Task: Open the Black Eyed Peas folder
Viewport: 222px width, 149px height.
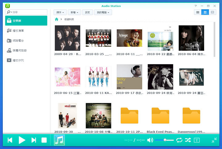Action: click(x=160, y=116)
